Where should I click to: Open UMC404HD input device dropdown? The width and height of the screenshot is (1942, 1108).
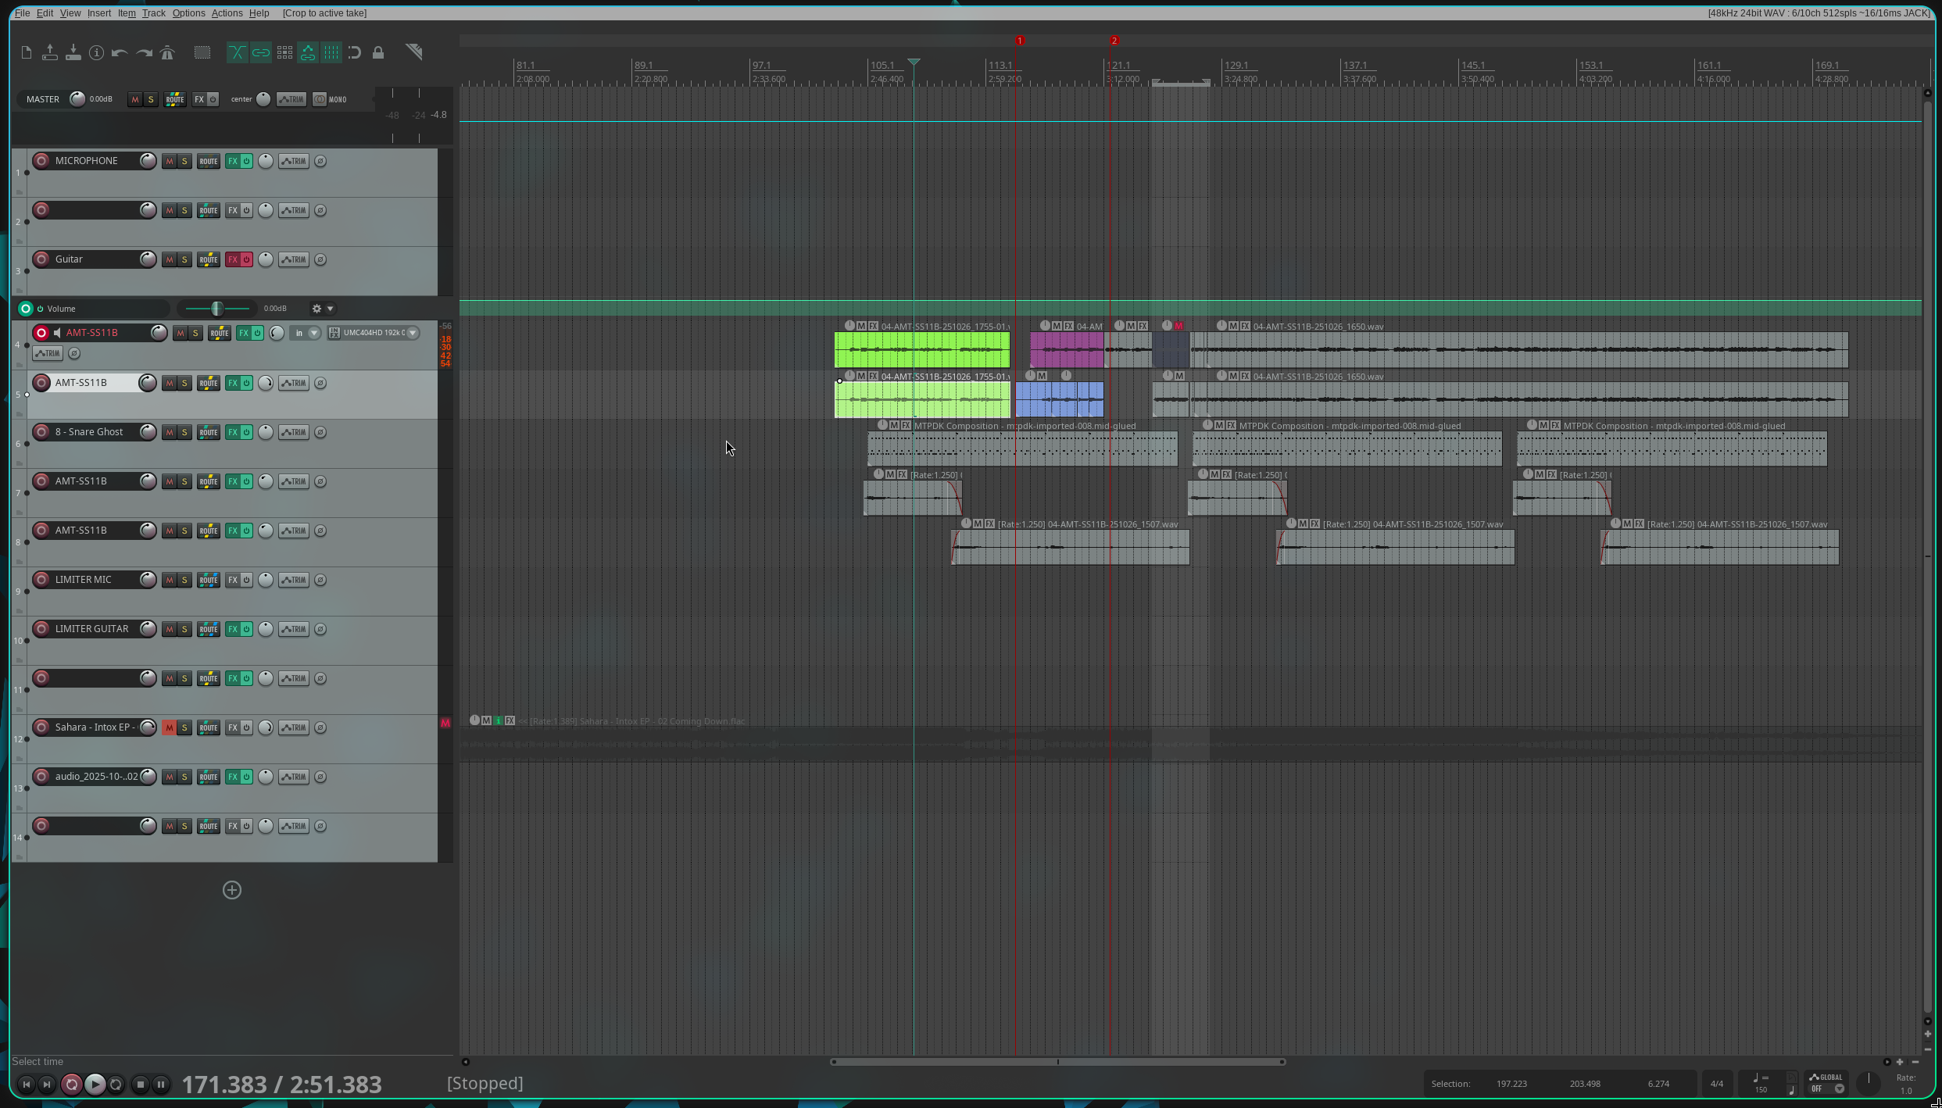click(413, 333)
